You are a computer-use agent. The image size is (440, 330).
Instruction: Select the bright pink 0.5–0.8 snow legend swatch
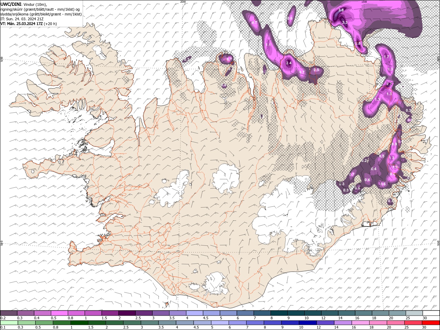coord(59,313)
